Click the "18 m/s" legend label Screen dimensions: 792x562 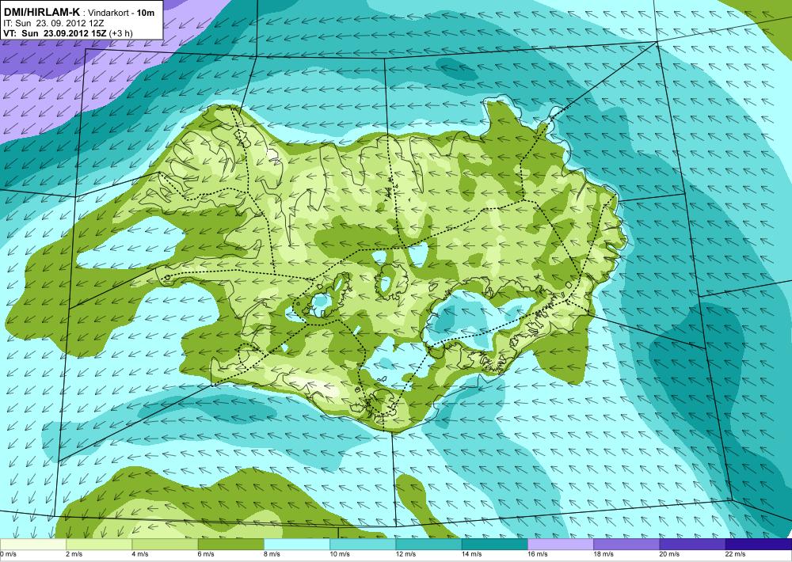pyautogui.click(x=604, y=554)
